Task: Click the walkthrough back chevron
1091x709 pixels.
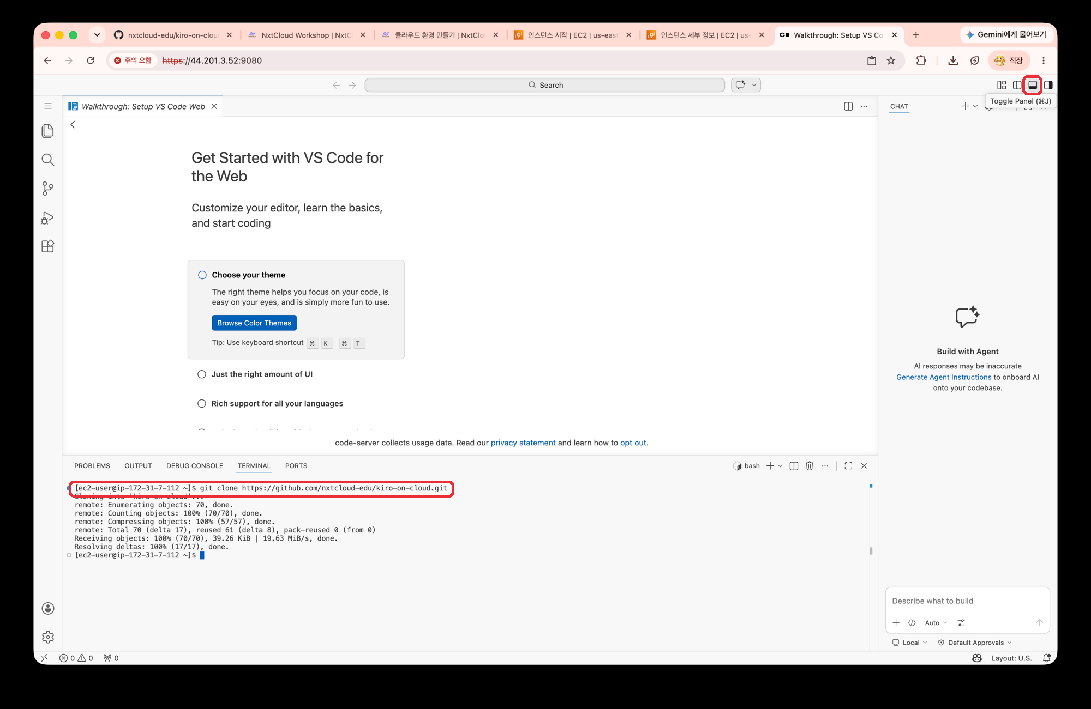Action: [x=73, y=125]
